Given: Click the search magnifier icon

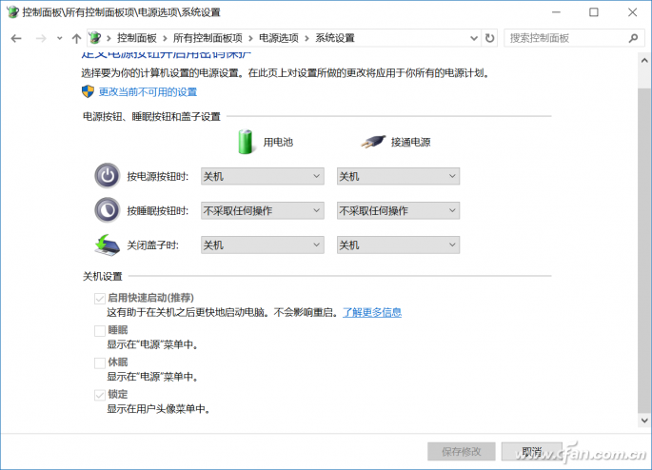Looking at the screenshot, I should point(633,38).
